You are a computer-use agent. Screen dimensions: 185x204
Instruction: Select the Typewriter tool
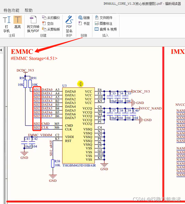click(x=7, y=24)
